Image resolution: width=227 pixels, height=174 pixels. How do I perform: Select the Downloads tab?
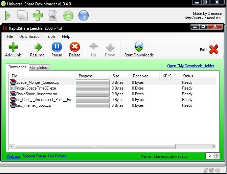pos(17,67)
